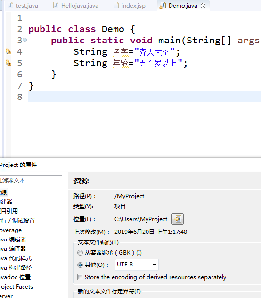Open the UTF-8 encoding dropdown
The height and width of the screenshot is (298, 261).
137,265
